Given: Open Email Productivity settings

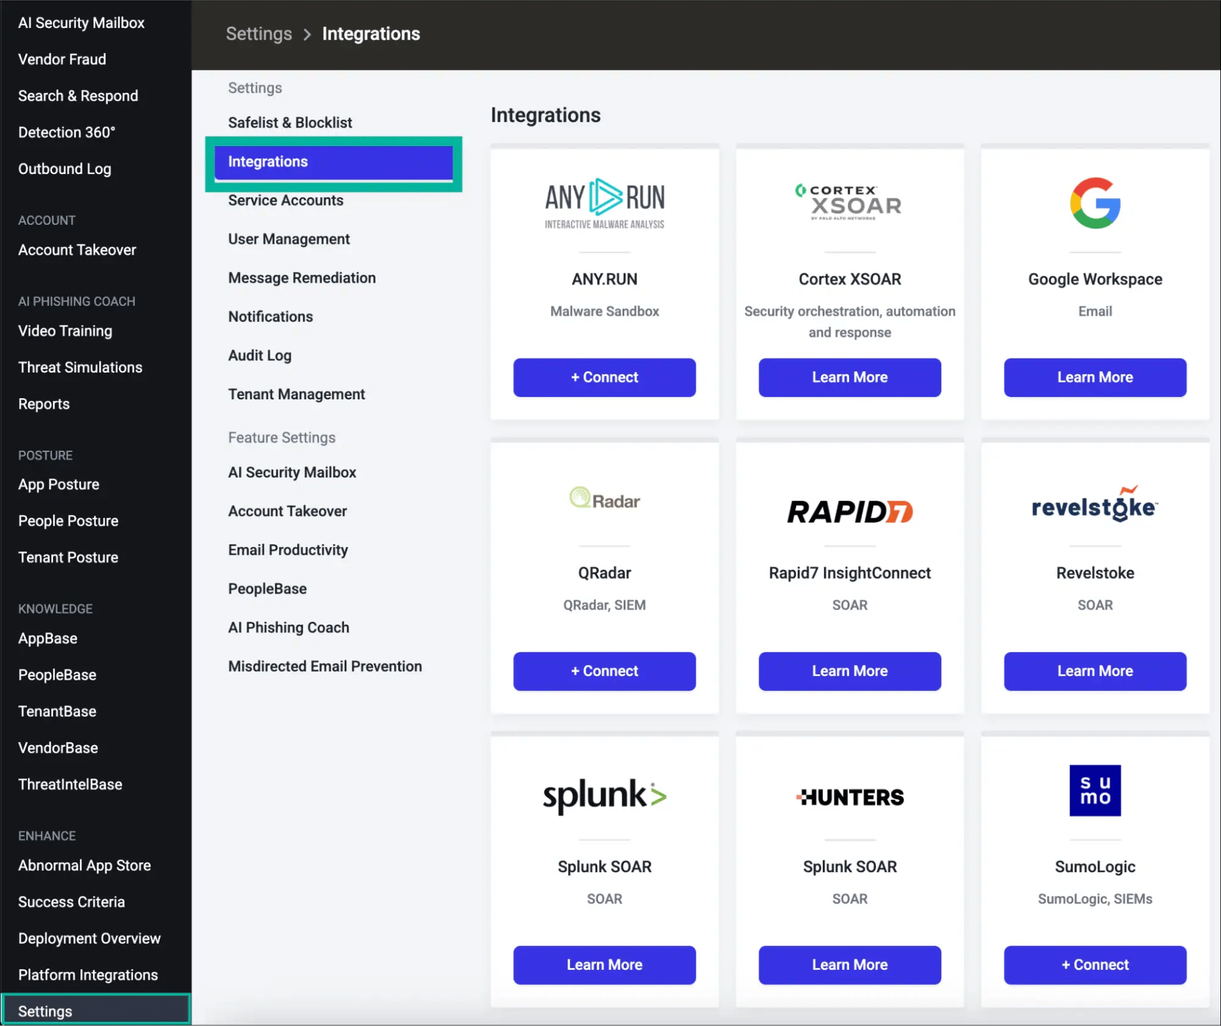Looking at the screenshot, I should 288,550.
